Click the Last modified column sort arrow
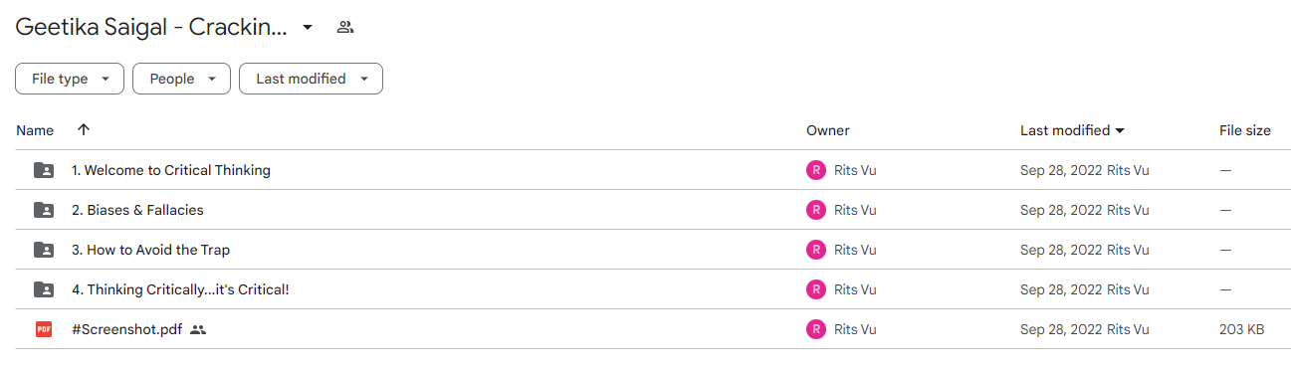This screenshot has width=1291, height=375. tap(1120, 130)
